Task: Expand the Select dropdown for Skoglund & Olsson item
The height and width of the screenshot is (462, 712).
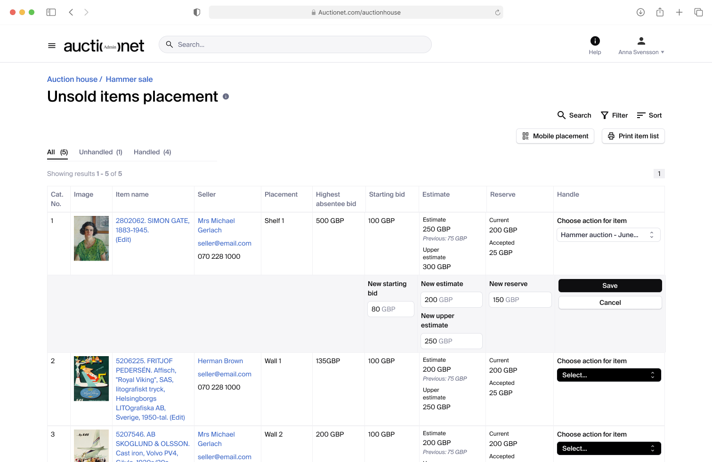Action: point(609,448)
